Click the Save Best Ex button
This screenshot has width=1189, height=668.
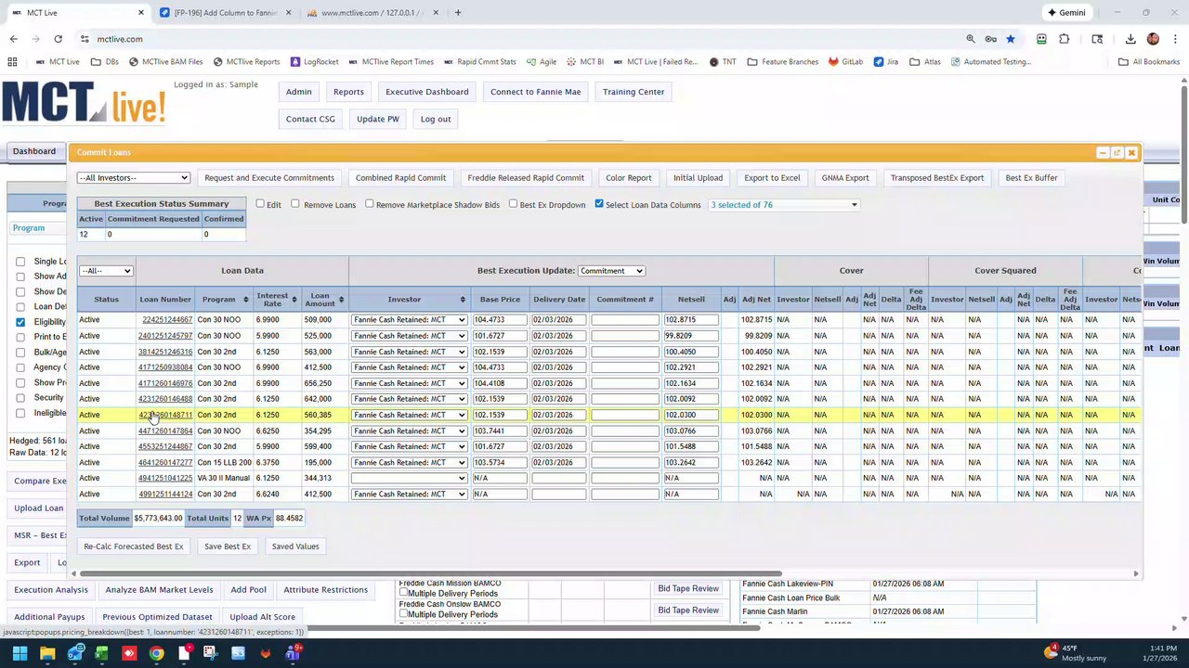[228, 546]
